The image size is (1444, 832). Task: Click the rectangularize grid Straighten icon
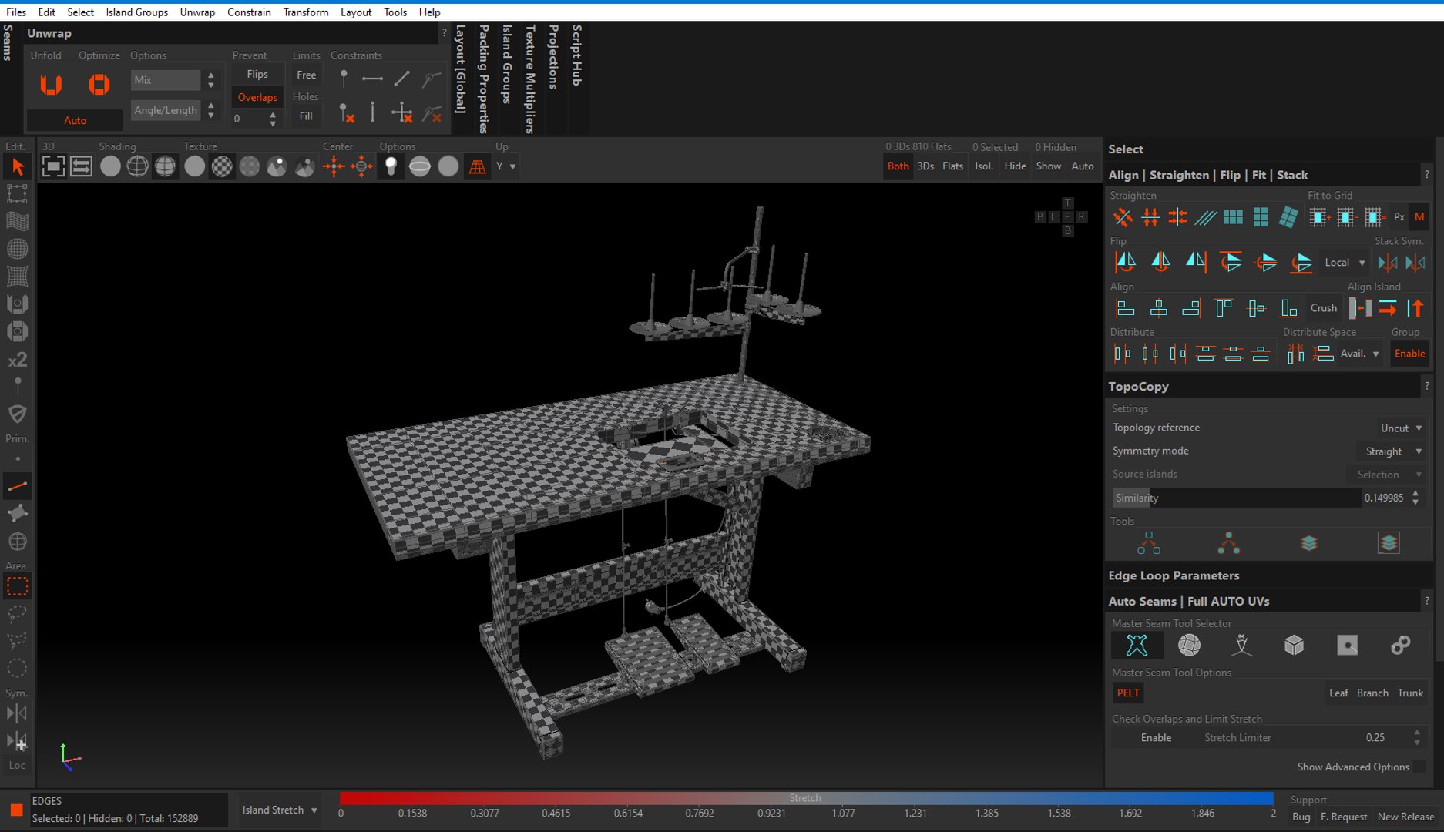tap(1233, 217)
